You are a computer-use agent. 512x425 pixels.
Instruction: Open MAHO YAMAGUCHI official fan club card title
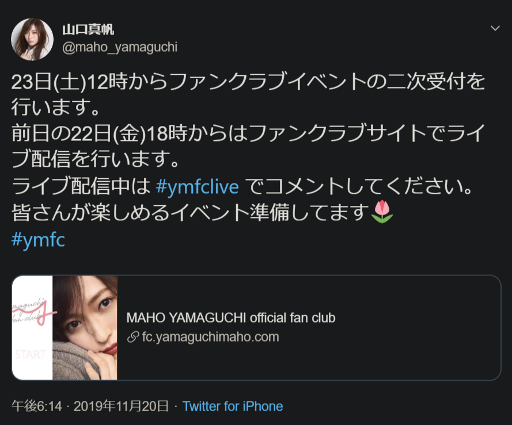pyautogui.click(x=231, y=317)
